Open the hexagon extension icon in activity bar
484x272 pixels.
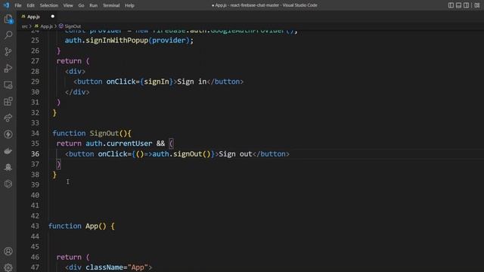tap(8, 184)
